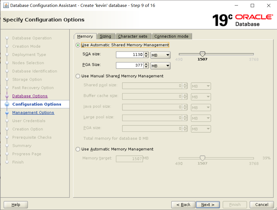The image size is (277, 210).
Task: Open Large pool size unit dropdown
Action: point(201,118)
